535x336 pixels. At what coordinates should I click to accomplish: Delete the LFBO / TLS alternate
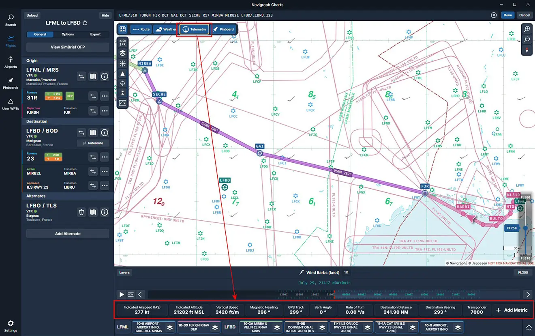tap(81, 212)
